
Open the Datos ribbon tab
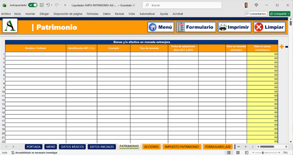(x=107, y=14)
